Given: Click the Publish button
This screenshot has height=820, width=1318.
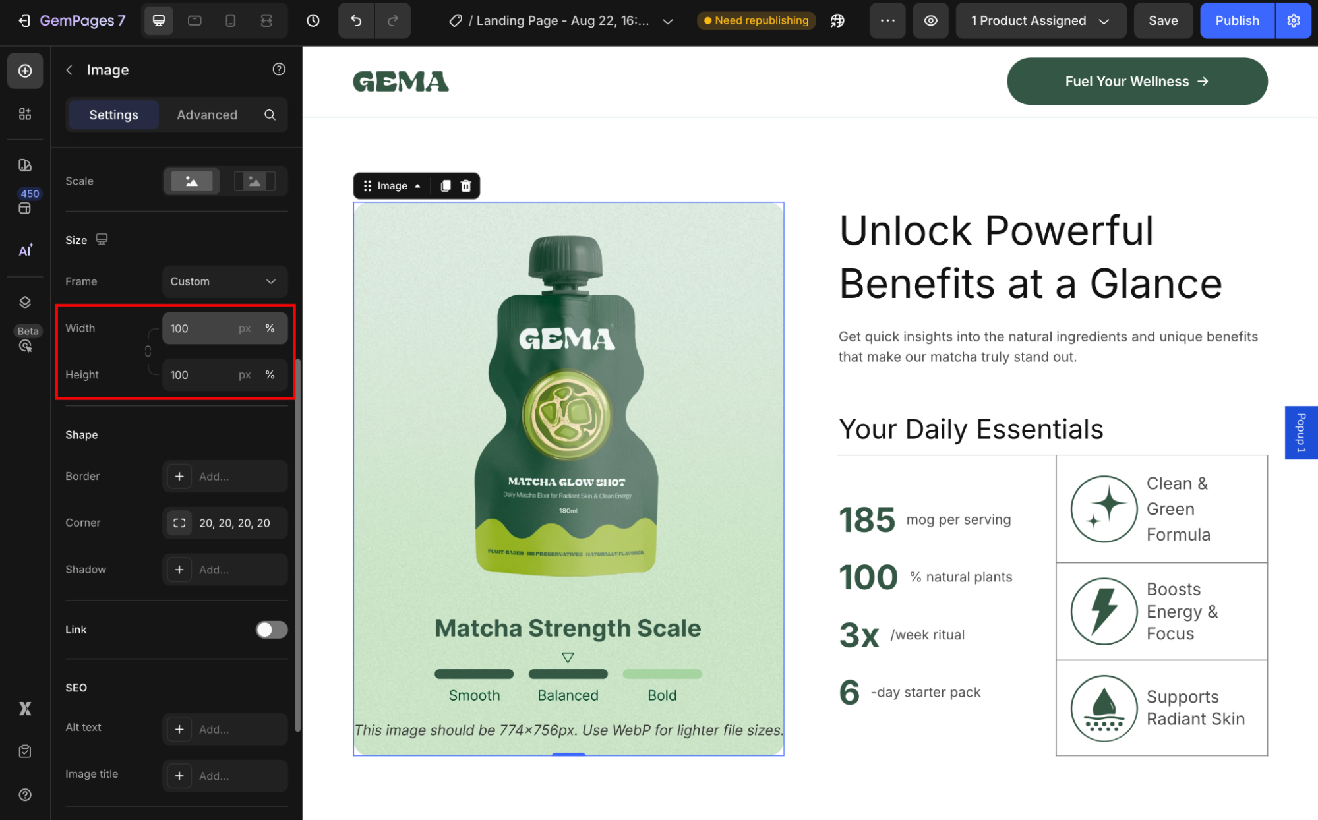Looking at the screenshot, I should (x=1236, y=20).
